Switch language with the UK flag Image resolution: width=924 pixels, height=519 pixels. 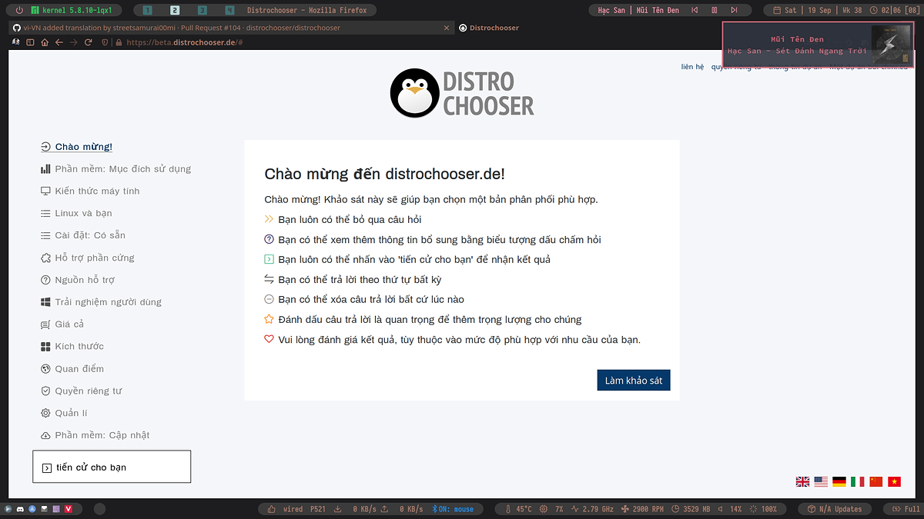pos(802,482)
